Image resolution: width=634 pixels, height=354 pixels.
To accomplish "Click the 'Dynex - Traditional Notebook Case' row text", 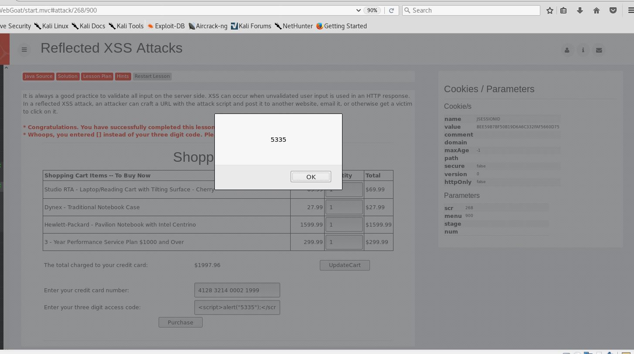I will click(x=92, y=207).
